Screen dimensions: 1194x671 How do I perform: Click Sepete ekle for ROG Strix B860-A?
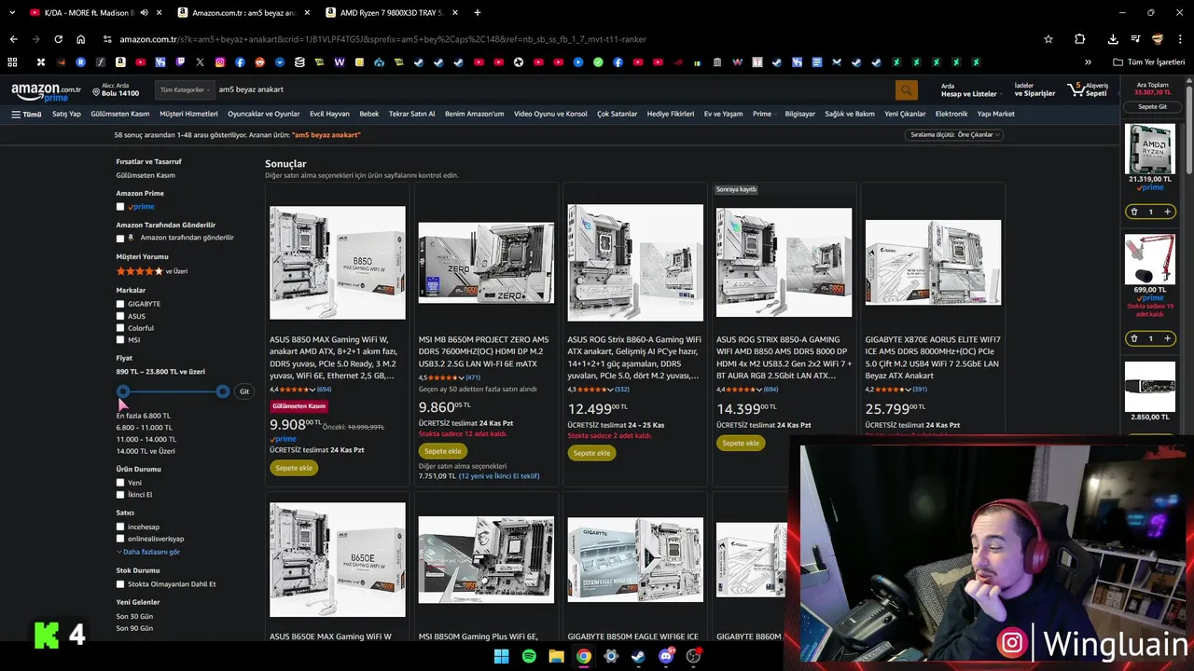pos(591,453)
